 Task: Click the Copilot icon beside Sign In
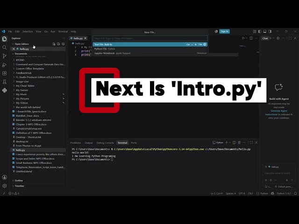216,31
